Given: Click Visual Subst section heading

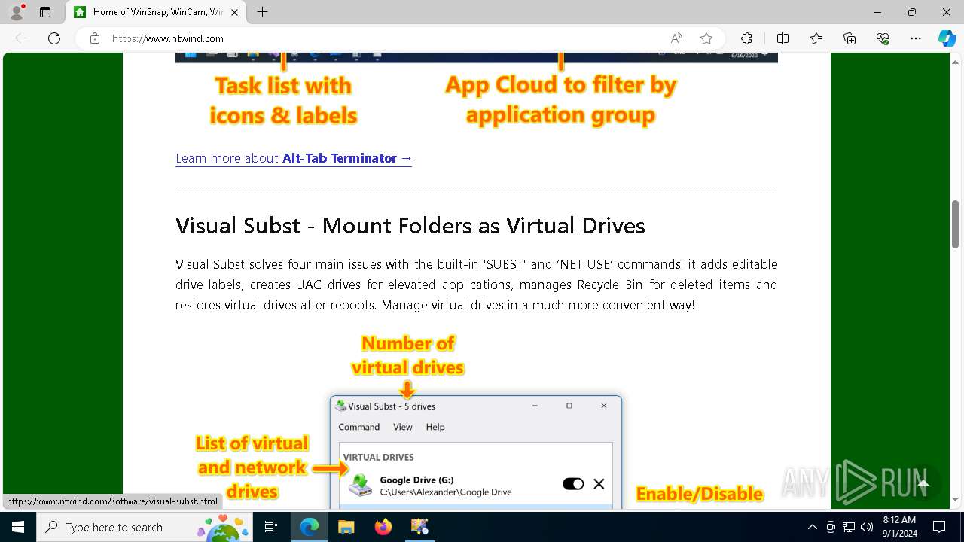Looking at the screenshot, I should 410,225.
